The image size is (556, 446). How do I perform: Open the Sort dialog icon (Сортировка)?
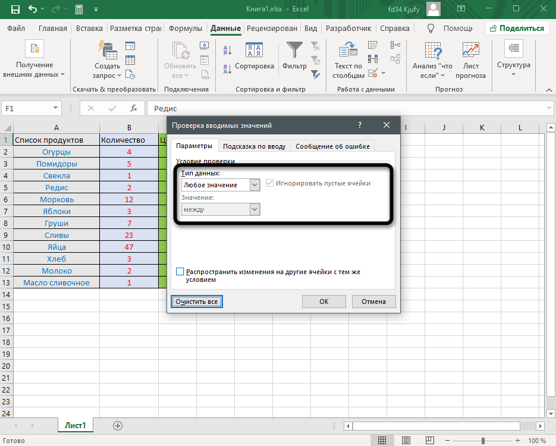point(255,51)
